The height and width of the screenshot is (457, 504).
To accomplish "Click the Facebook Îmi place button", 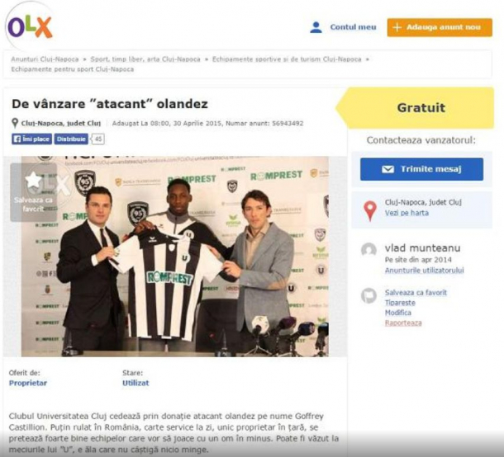I will [32, 139].
